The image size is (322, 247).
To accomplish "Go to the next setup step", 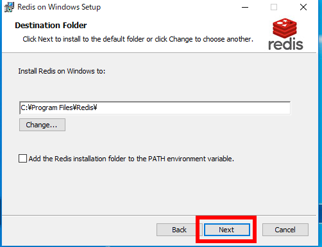I will (227, 230).
